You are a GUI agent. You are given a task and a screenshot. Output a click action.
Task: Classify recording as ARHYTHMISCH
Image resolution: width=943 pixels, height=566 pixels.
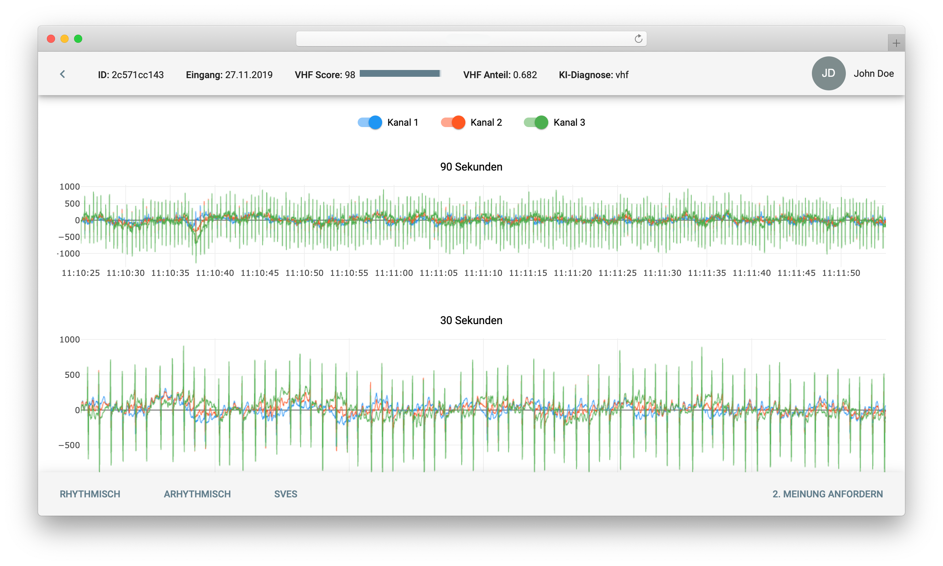197,494
